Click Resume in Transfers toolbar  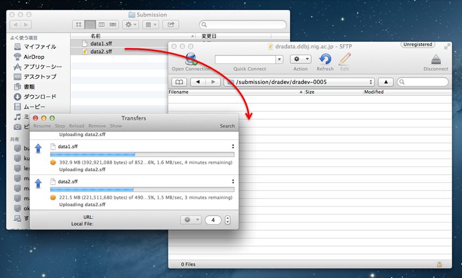click(42, 126)
